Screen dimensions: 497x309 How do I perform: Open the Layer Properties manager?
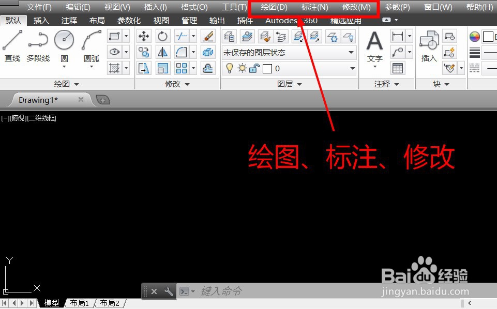pos(229,36)
